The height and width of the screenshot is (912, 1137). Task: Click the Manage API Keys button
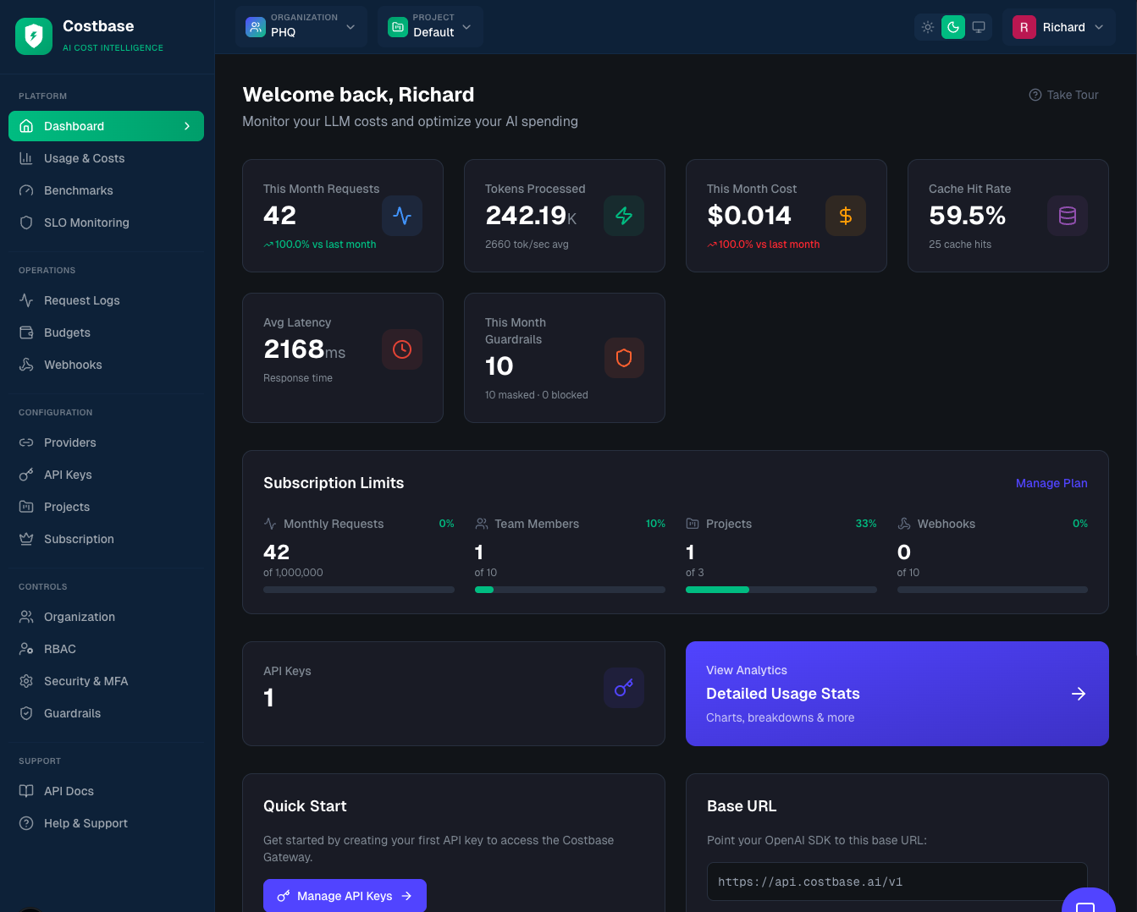345,896
